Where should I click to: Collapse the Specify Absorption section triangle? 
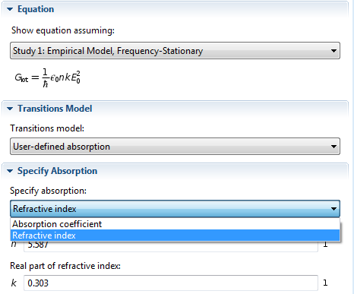click(x=10, y=171)
